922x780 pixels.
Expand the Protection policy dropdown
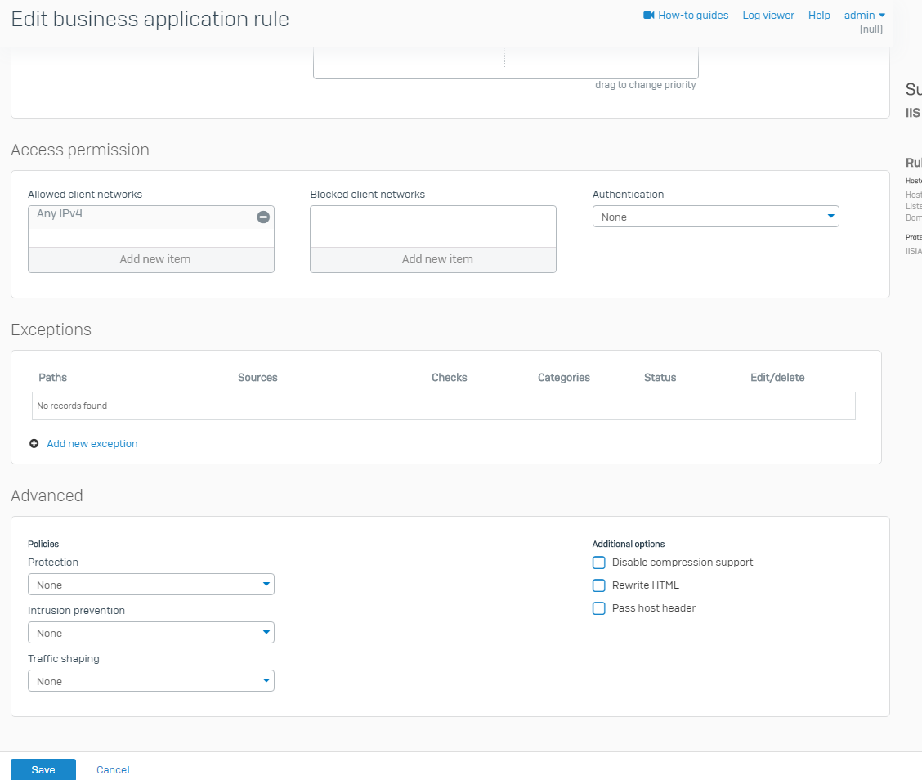pyautogui.click(x=151, y=584)
